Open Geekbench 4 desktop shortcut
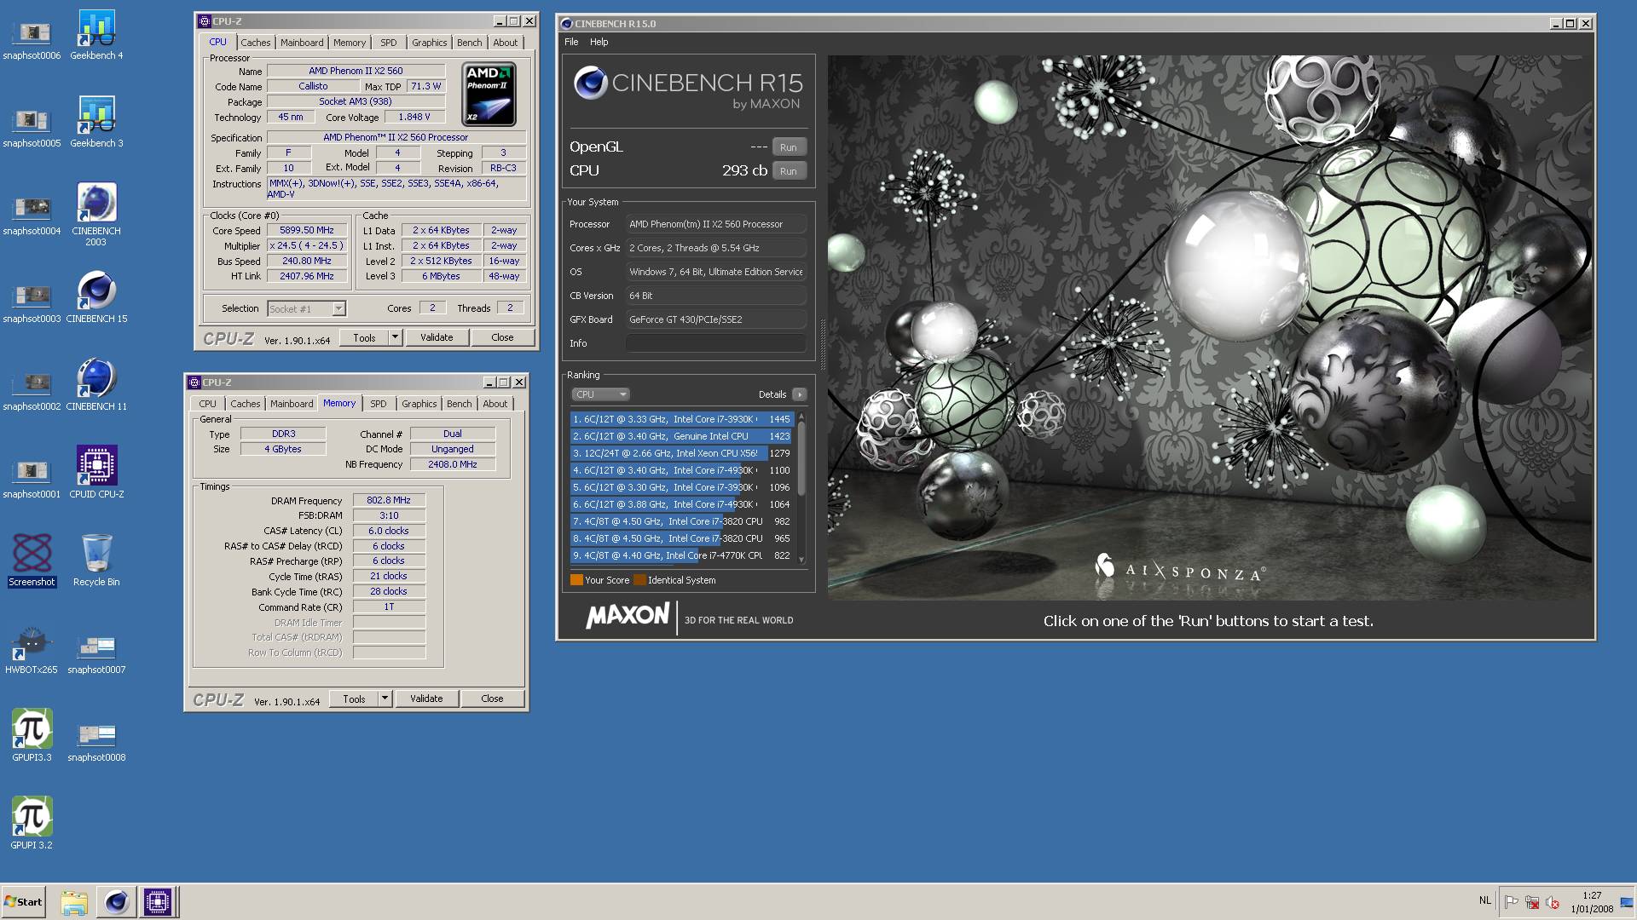Image resolution: width=1637 pixels, height=920 pixels. point(96,35)
